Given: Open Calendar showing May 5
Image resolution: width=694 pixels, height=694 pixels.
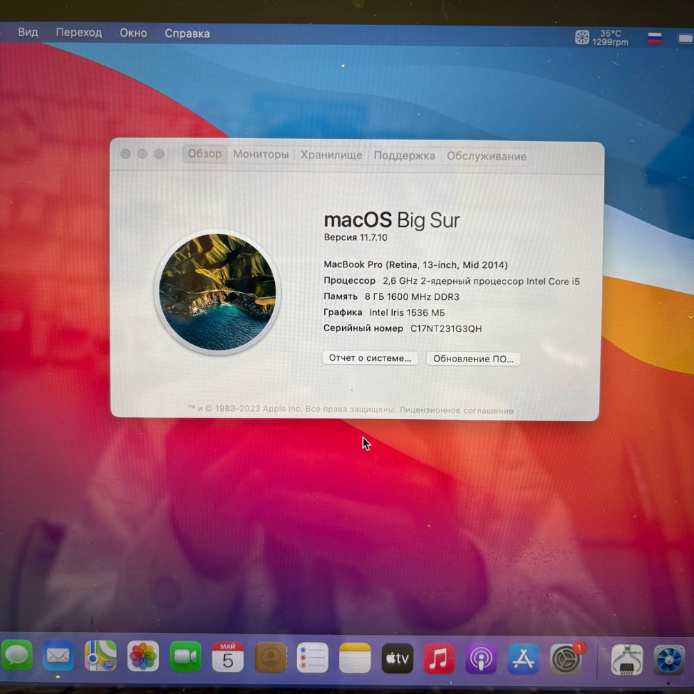Looking at the screenshot, I should tap(228, 657).
